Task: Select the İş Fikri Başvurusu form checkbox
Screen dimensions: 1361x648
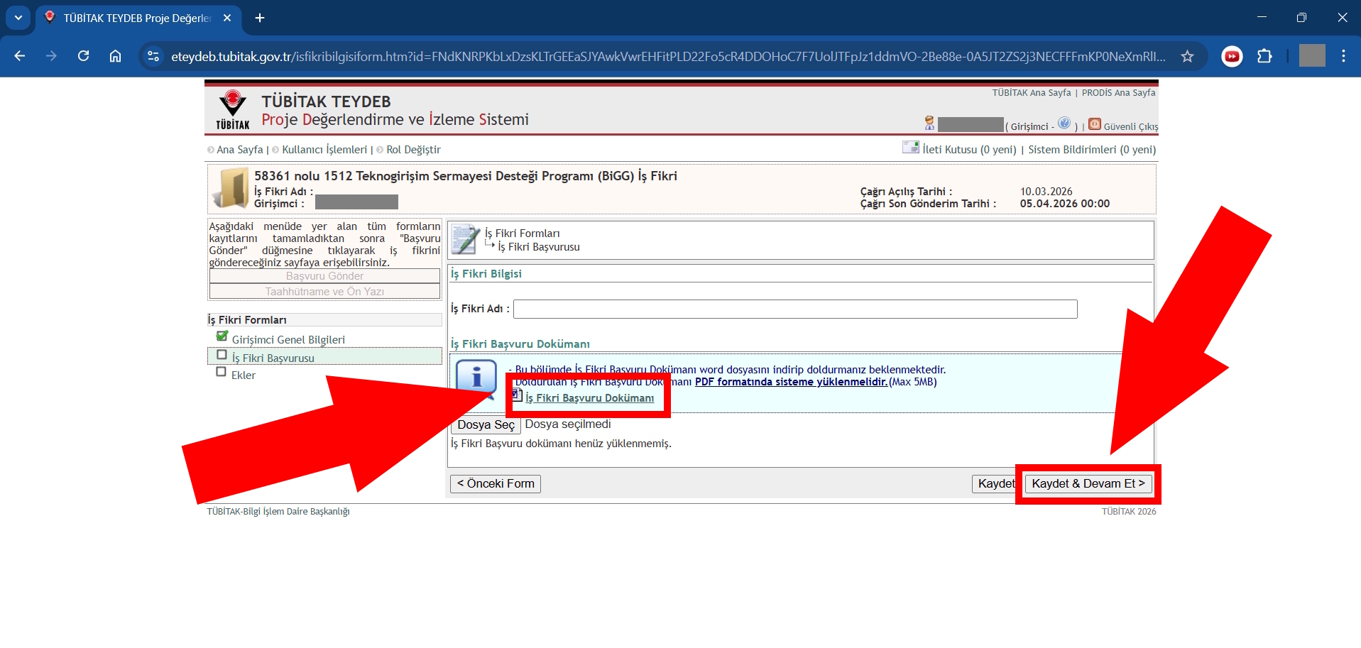Action: click(x=222, y=355)
